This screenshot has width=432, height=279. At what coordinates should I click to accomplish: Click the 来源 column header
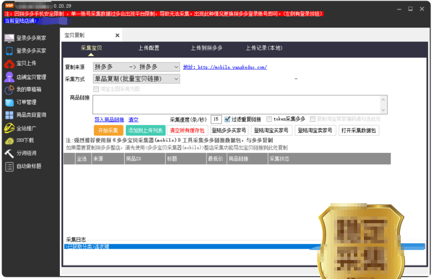pos(108,159)
